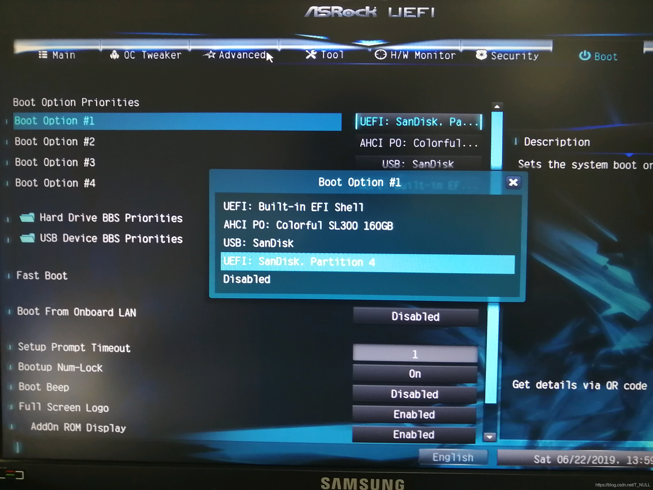Open Boot Option #1 value dropdown
This screenshot has height=490, width=653.
[419, 122]
